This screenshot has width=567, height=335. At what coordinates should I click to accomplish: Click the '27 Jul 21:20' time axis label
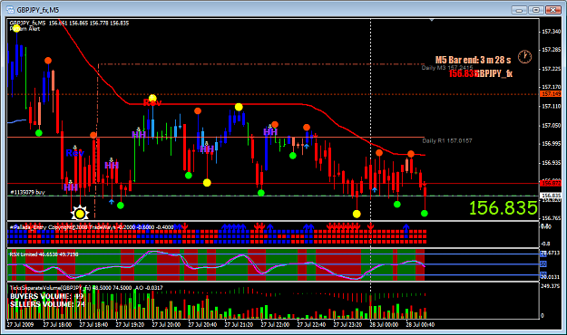[x=239, y=324]
